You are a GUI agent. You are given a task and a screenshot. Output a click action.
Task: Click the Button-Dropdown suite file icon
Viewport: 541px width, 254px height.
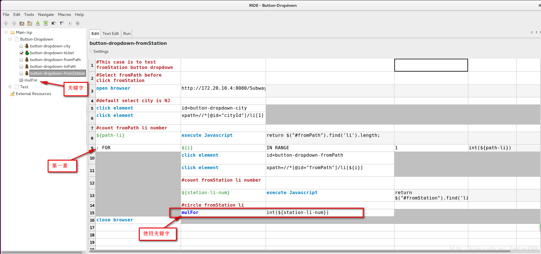pyautogui.click(x=17, y=39)
